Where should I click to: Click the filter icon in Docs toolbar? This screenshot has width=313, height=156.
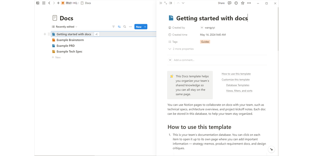(113, 27)
